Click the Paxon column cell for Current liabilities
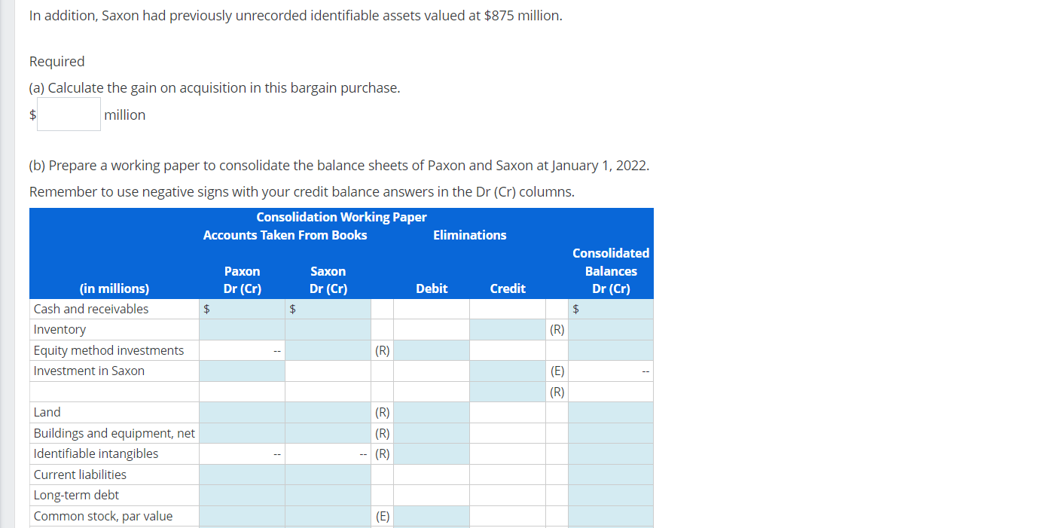This screenshot has height=528, width=1059. coord(241,475)
